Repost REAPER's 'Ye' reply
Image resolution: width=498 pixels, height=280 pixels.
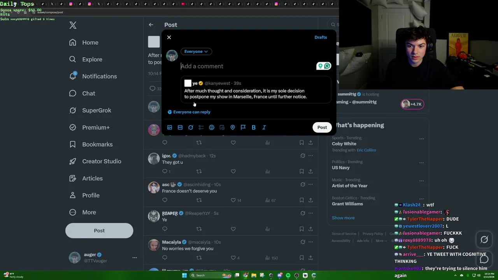(199, 229)
